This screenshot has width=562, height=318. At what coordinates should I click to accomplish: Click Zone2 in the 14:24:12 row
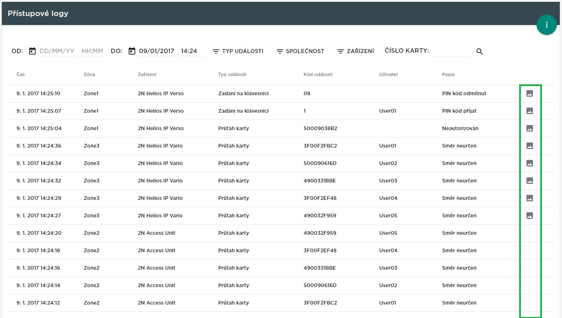[x=92, y=303]
